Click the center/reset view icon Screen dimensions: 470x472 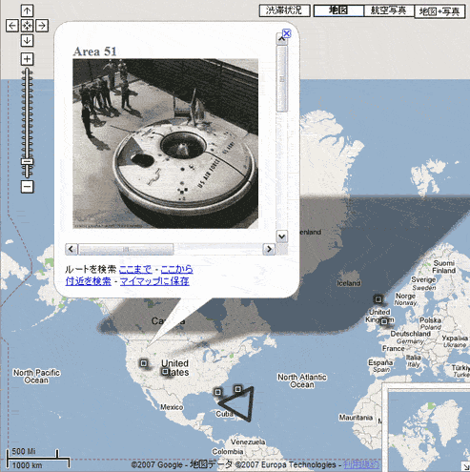pyautogui.click(x=27, y=26)
